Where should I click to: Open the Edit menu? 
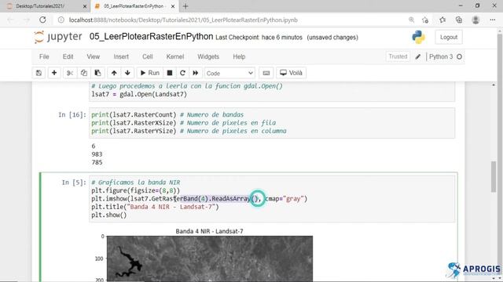[x=68, y=56]
